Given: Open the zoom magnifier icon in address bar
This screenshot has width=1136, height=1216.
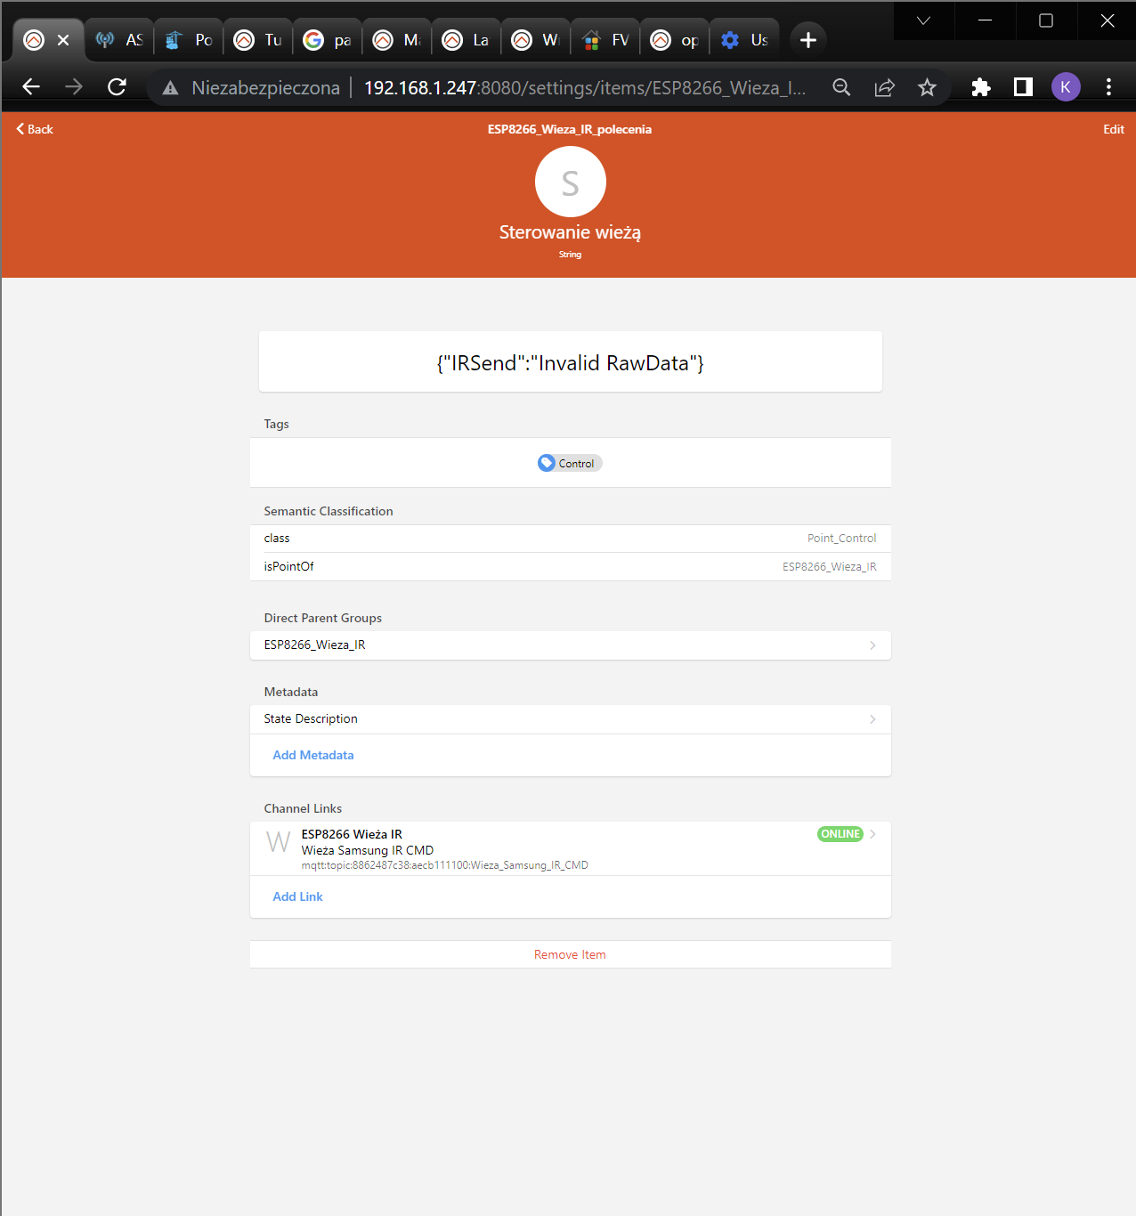Looking at the screenshot, I should point(841,87).
